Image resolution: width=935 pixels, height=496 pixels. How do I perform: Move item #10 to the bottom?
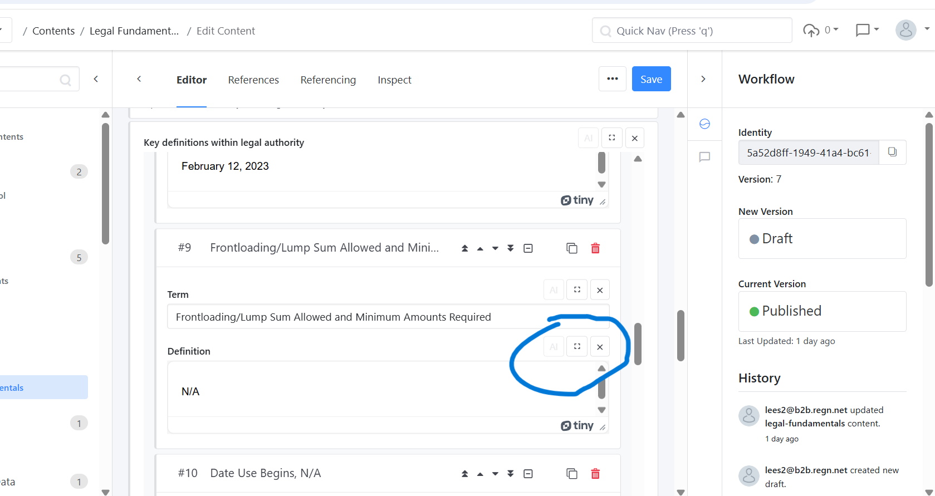click(510, 474)
